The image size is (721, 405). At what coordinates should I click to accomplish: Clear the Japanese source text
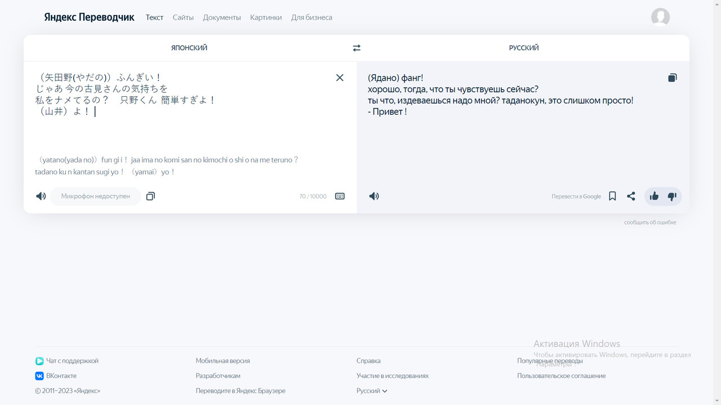click(340, 78)
